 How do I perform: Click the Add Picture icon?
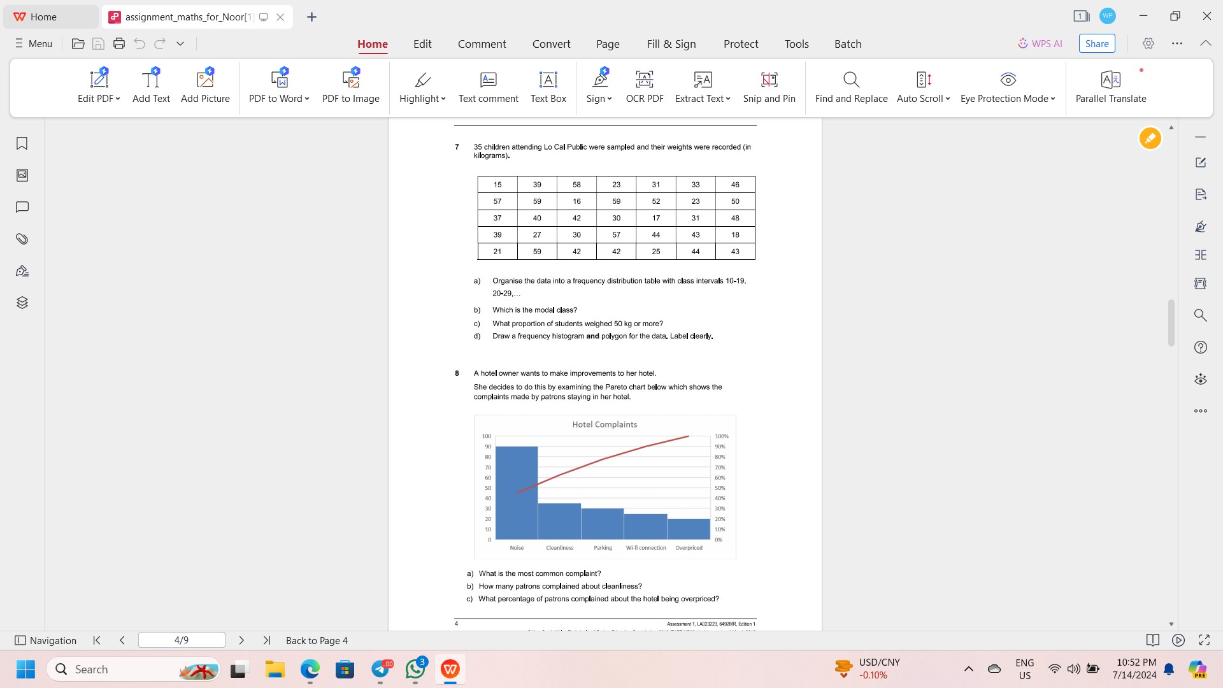(205, 80)
